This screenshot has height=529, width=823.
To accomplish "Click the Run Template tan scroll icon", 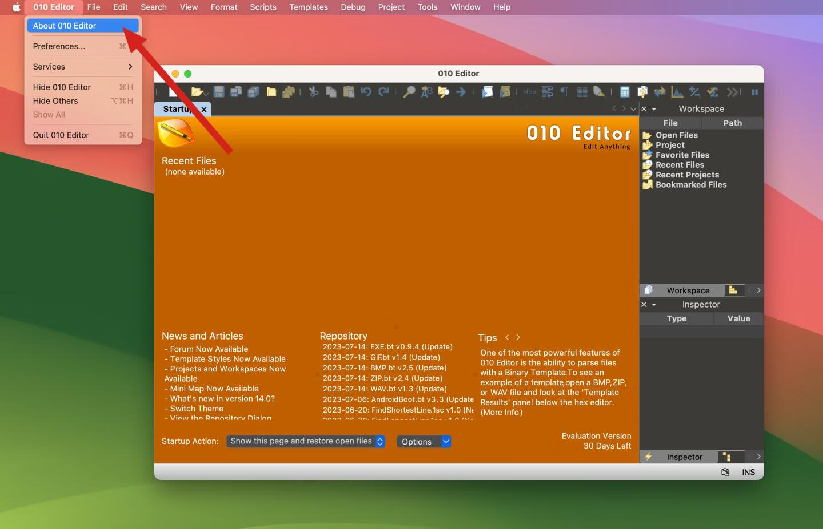I will 505,92.
